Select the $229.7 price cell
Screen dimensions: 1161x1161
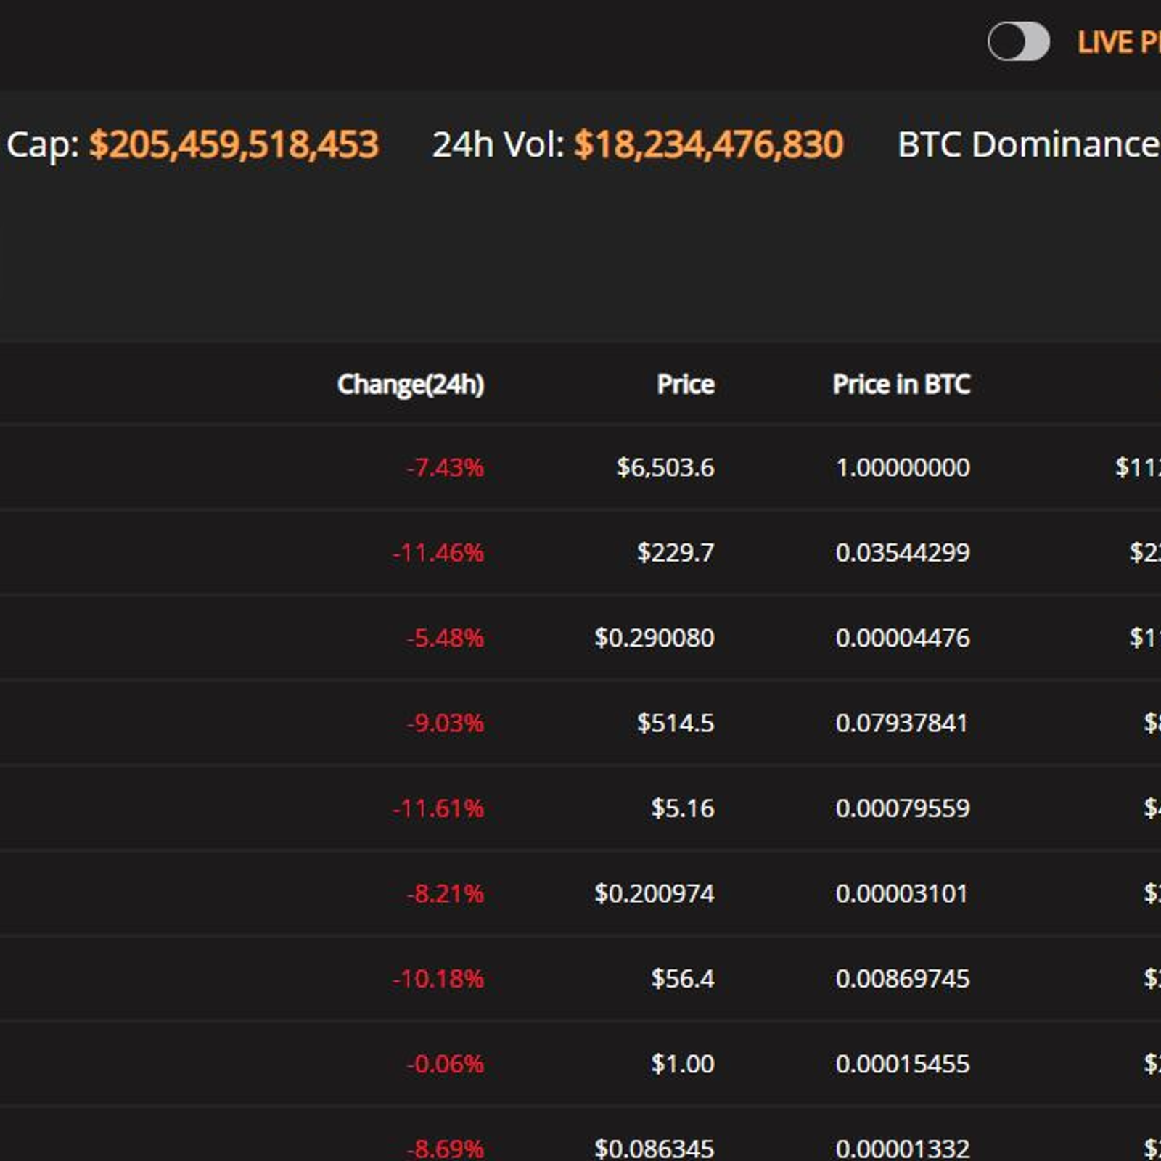676,553
